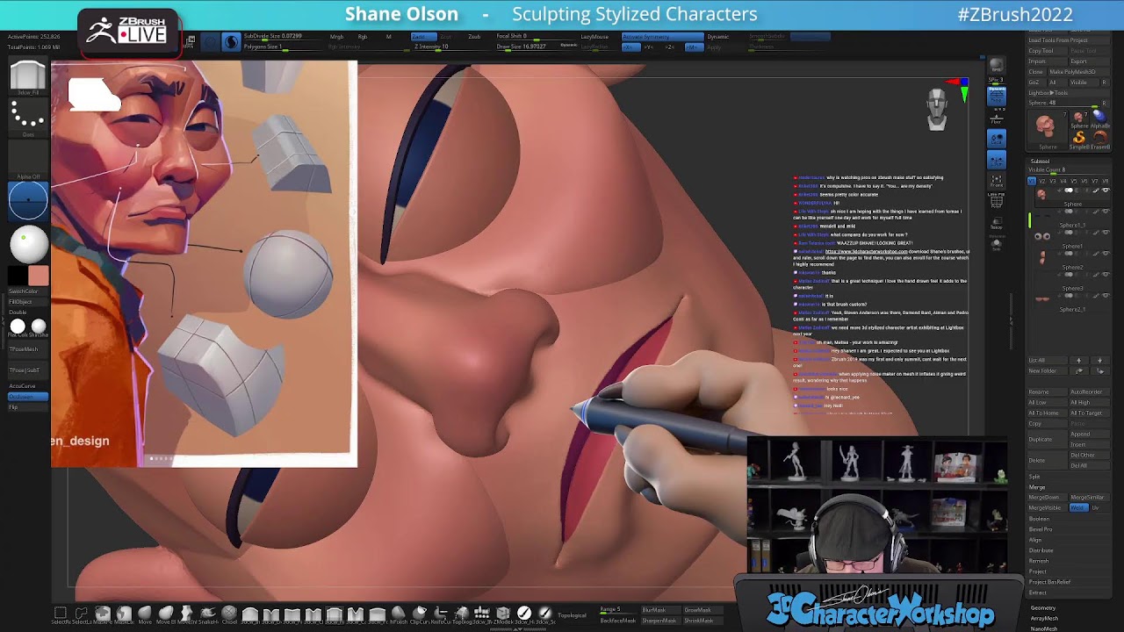Toggle visibility eye of Sphere1_1 subtool
1124x632 pixels.
click(1106, 212)
